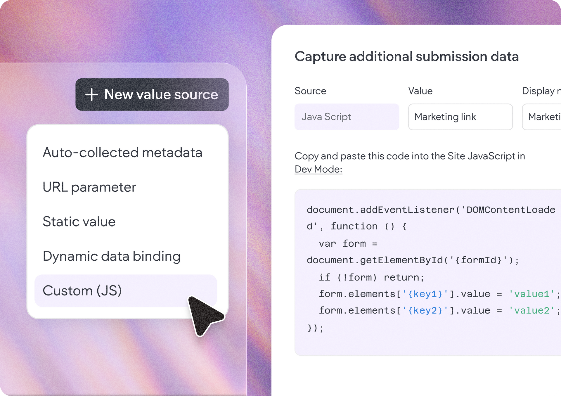Viewport: 561px width, 396px height.
Task: Click the {formId} placeholder in the code
Action: [x=478, y=260]
